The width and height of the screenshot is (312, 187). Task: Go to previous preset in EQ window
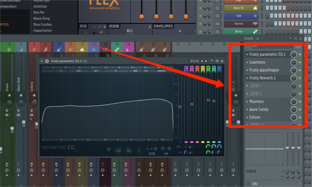202,61
